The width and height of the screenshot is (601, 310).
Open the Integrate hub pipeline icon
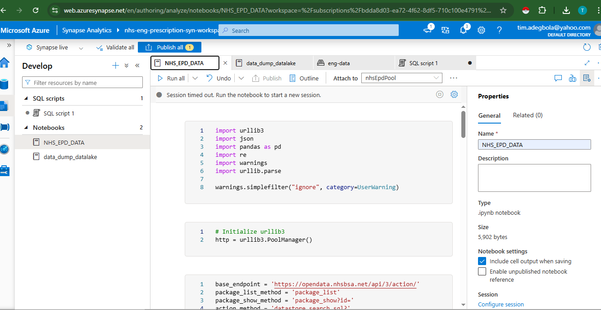click(4, 127)
